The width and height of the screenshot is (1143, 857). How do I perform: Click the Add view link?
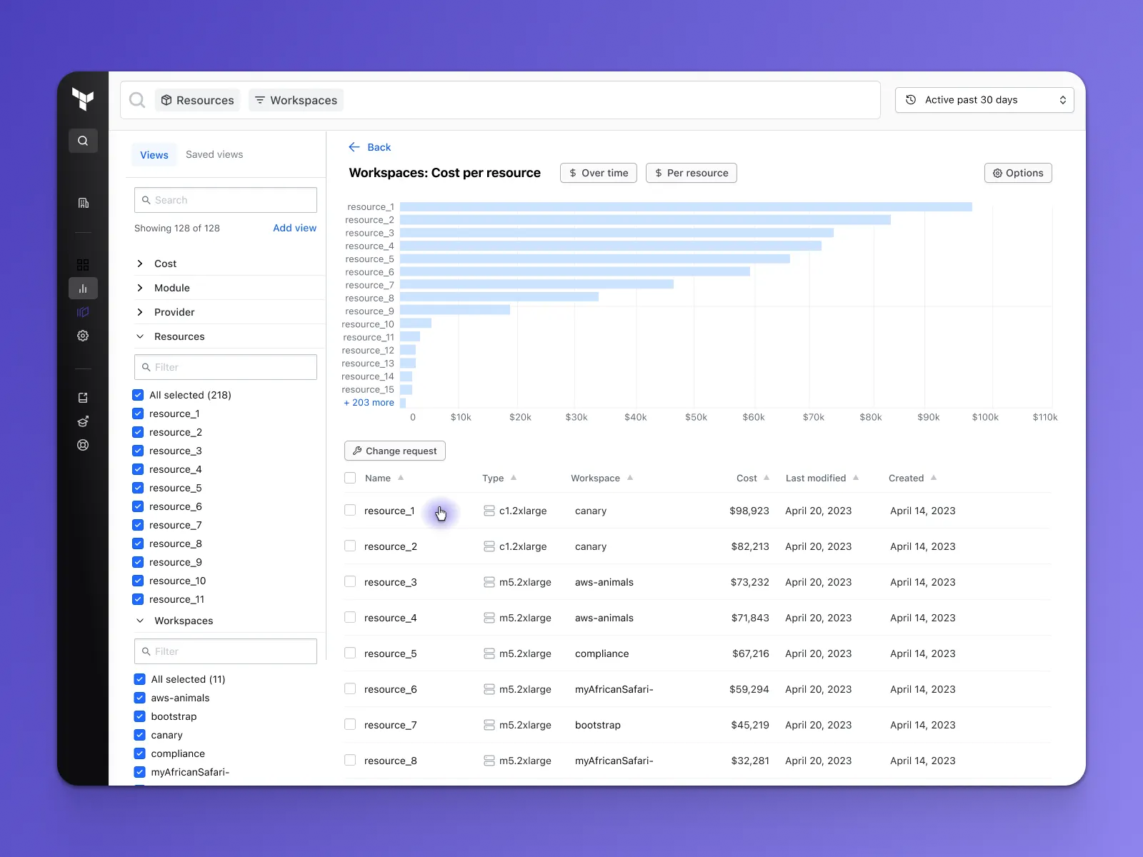point(294,228)
